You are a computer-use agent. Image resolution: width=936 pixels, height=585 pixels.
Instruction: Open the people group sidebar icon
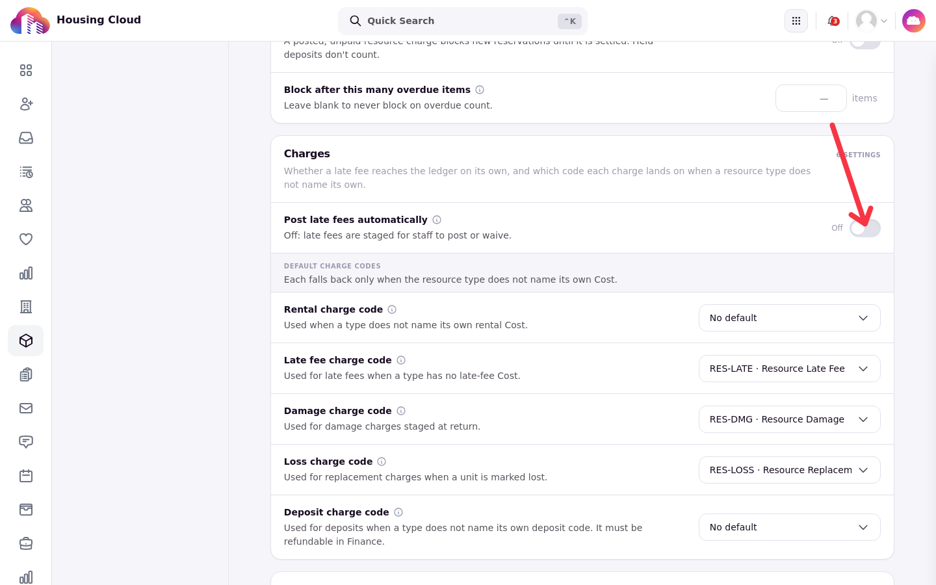pyautogui.click(x=26, y=205)
